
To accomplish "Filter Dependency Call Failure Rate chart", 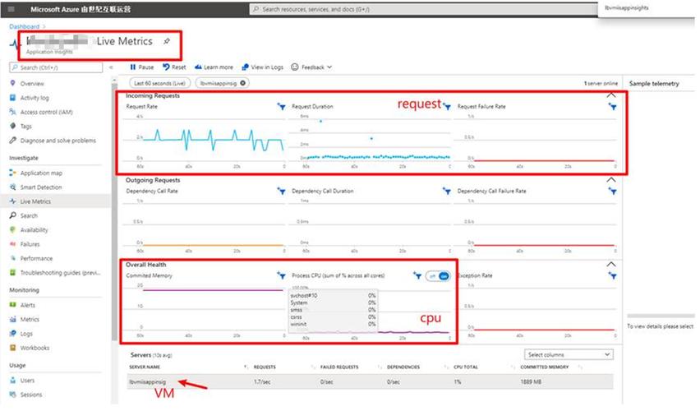I will coord(613,191).
